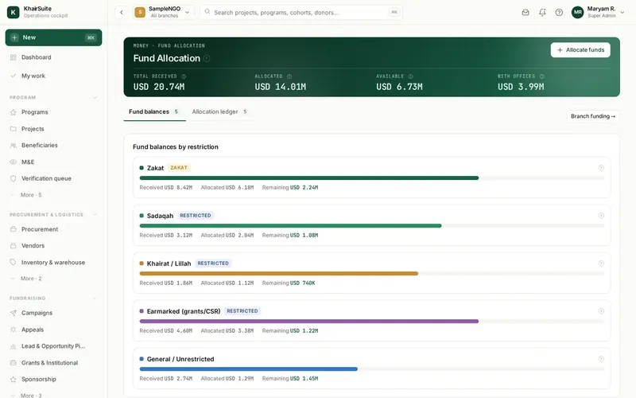Screen dimensions: 636x398
Task: Switch to the Fund balances tab
Action: [154, 111]
